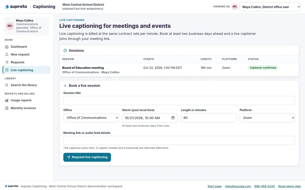This screenshot has width=305, height=190.
Task: Click the Length column header
Action: [x=206, y=59]
